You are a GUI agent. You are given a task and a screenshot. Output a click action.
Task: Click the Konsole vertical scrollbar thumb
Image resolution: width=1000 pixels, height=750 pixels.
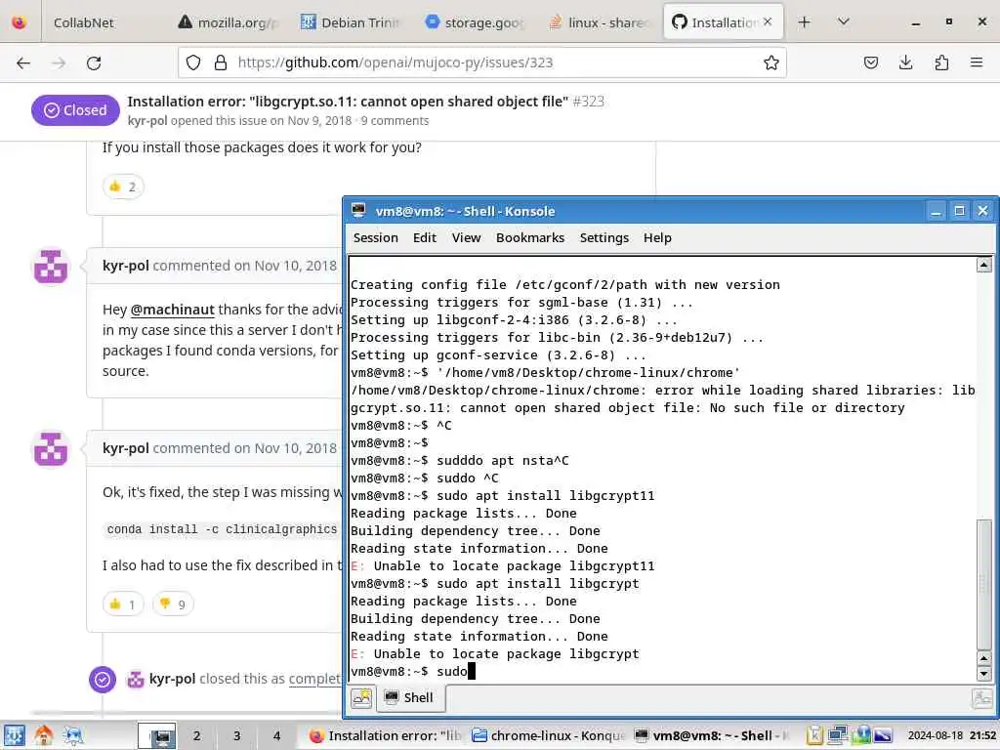click(984, 584)
